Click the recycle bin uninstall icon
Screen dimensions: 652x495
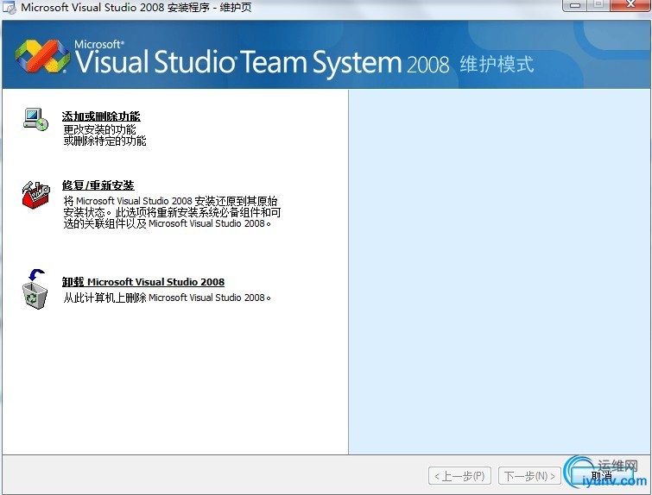pos(35,289)
